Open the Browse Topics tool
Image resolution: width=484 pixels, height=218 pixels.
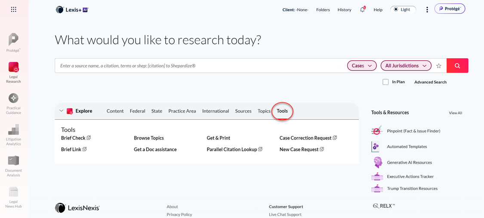tap(149, 138)
